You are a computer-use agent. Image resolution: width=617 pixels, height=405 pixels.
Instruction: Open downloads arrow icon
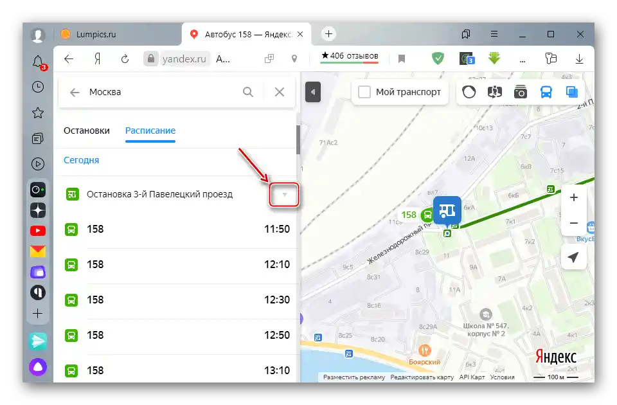tap(579, 59)
